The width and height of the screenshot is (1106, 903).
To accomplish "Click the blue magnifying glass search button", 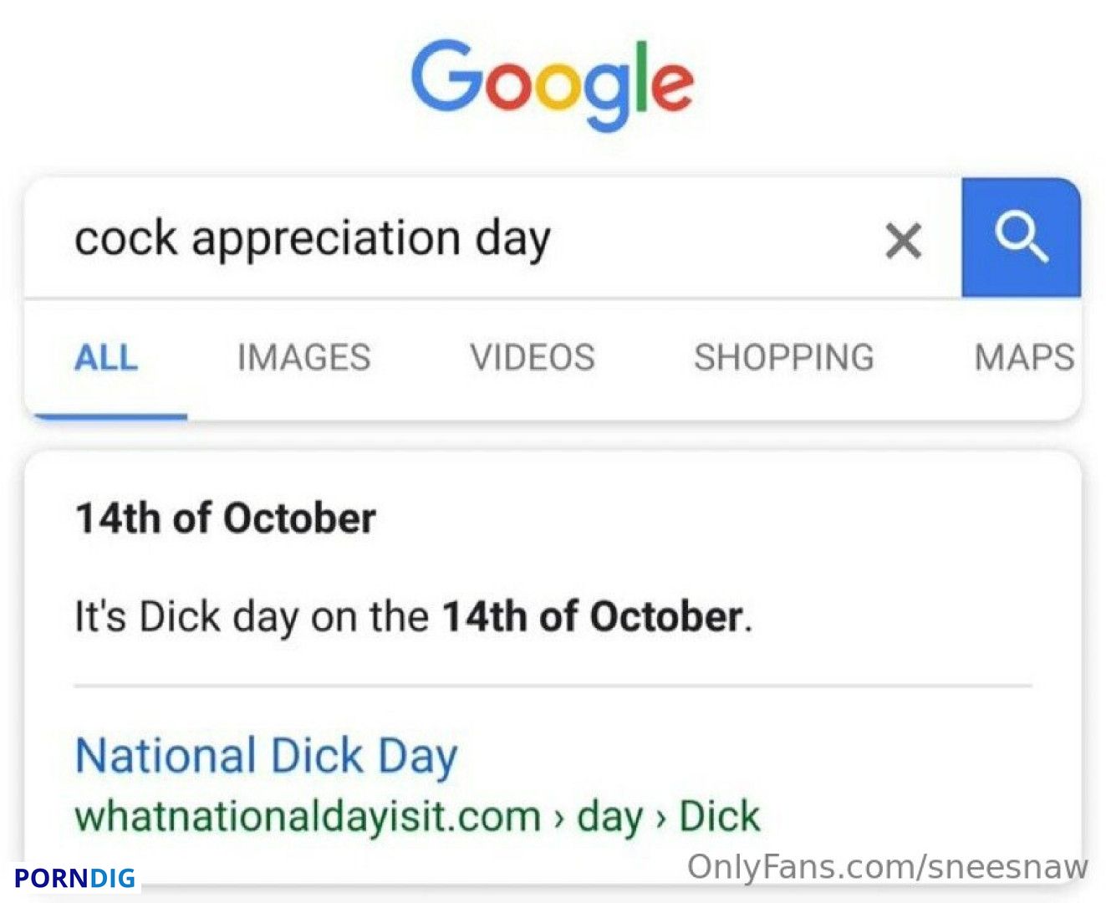I will pos(1021,237).
